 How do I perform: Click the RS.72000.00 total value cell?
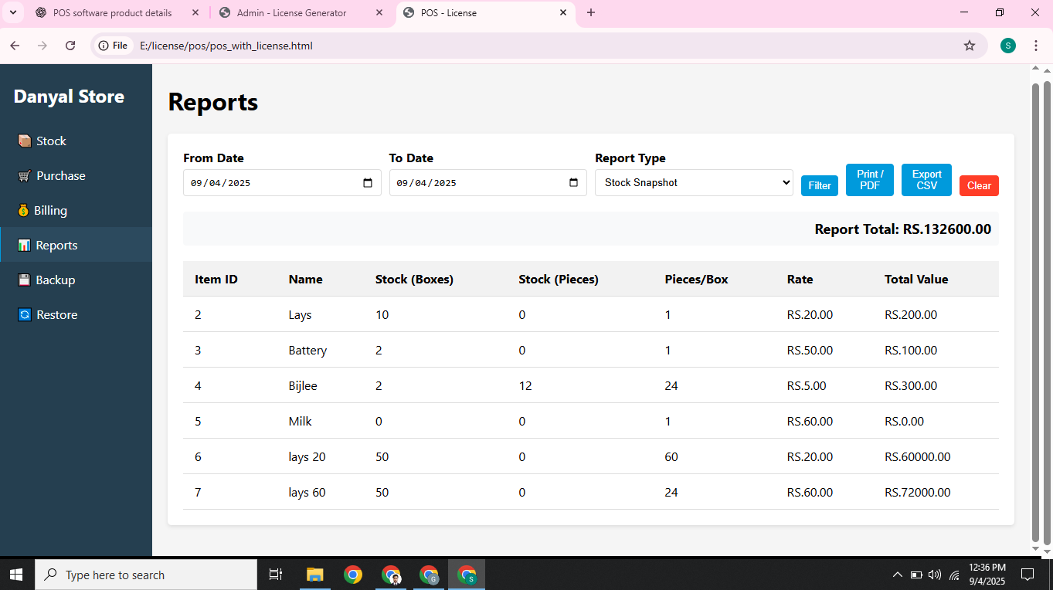[918, 493]
